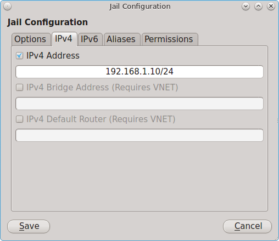This screenshot has height=241, width=279.
Task: Click the bold Jail Configuration heading
Action: coord(48,22)
